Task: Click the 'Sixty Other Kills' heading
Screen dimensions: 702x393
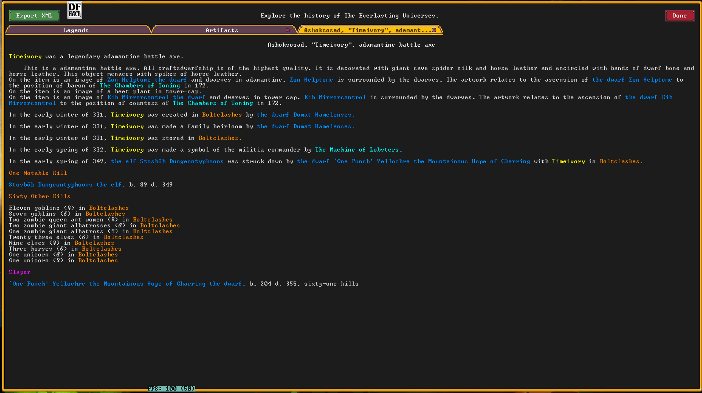Action: [x=40, y=196]
